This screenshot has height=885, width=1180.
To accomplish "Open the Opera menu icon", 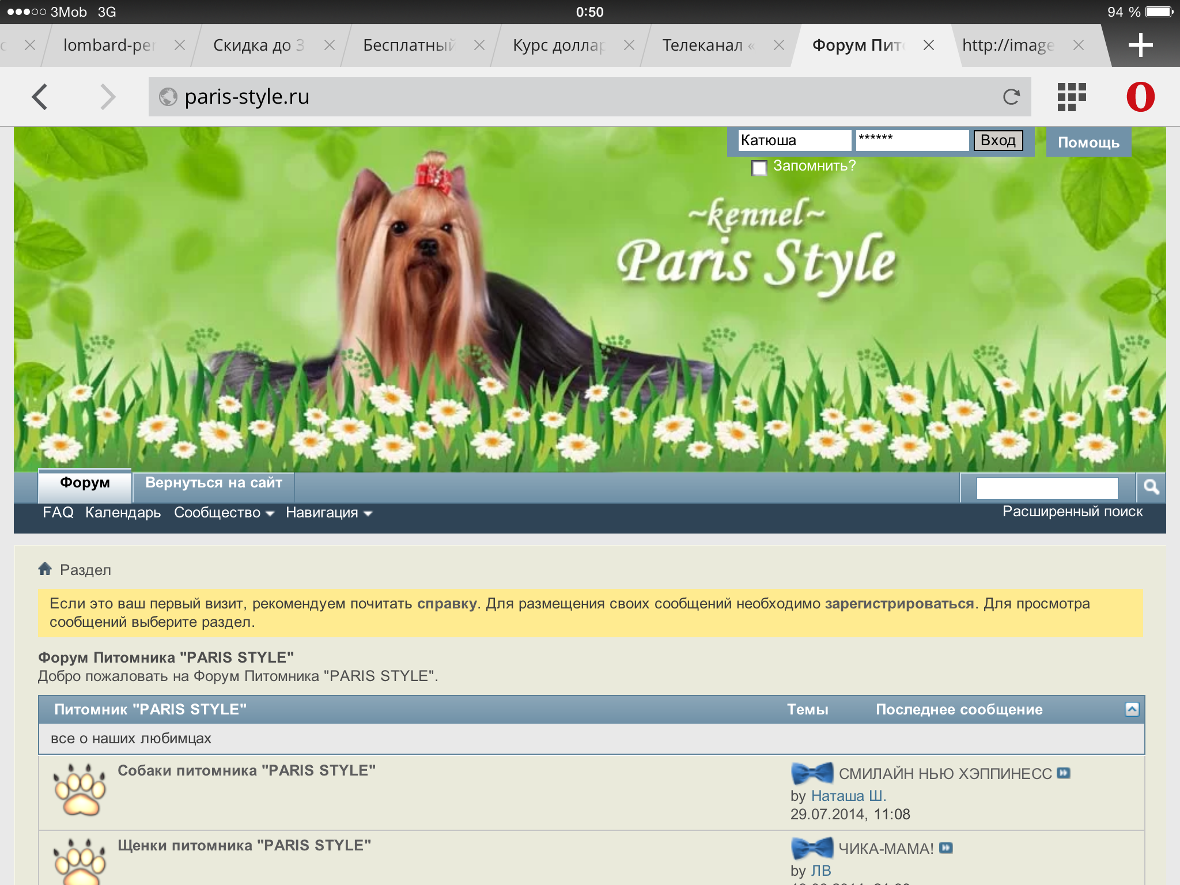I will (x=1140, y=97).
